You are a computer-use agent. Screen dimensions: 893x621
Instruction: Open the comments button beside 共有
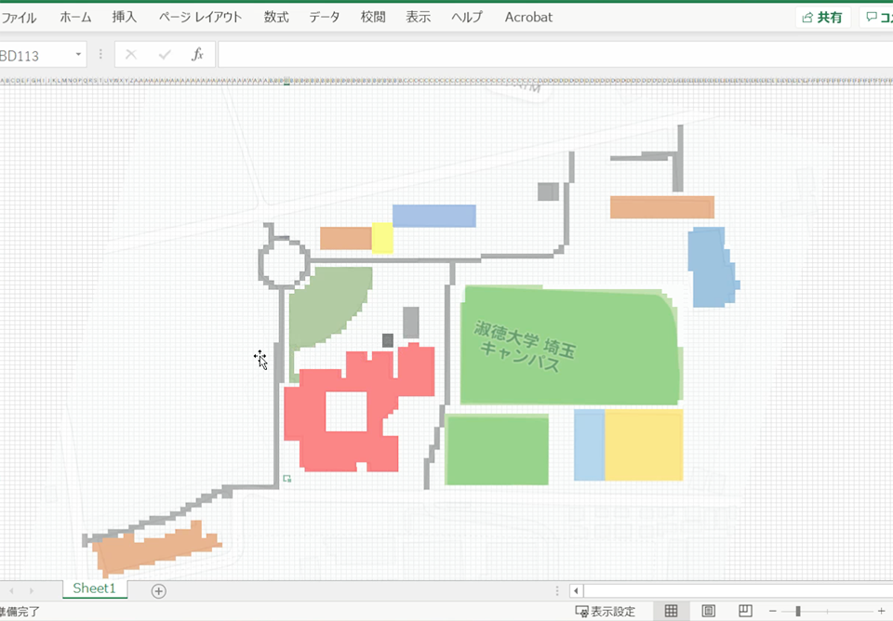[x=877, y=18]
